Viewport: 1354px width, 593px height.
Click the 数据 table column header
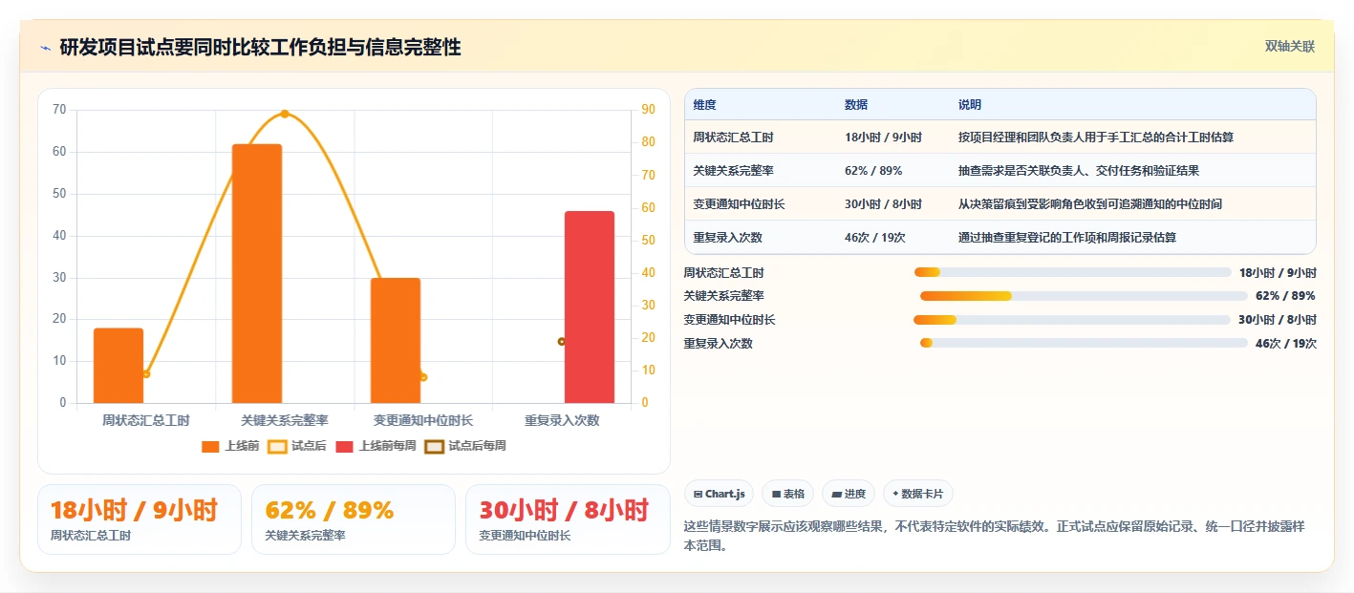856,105
